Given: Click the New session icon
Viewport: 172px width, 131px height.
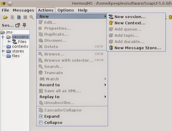Looking at the screenshot, I should coord(111,17).
